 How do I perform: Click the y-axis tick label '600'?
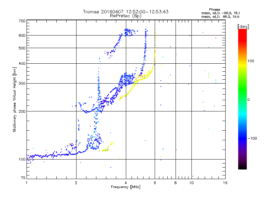[x=22, y=35]
